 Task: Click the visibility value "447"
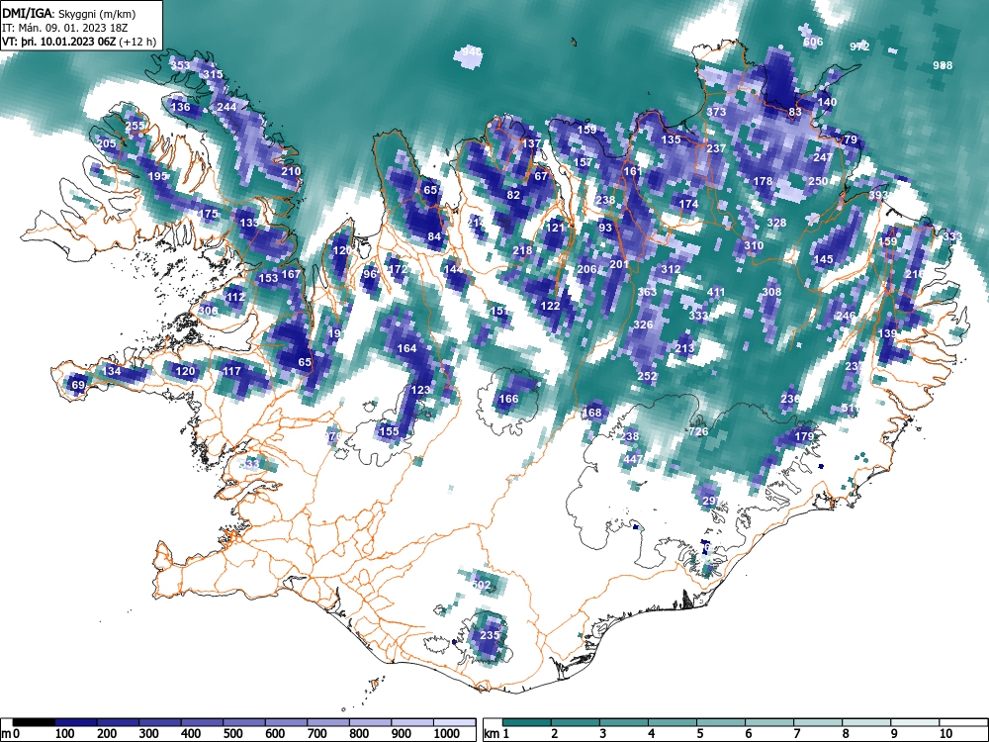(633, 459)
